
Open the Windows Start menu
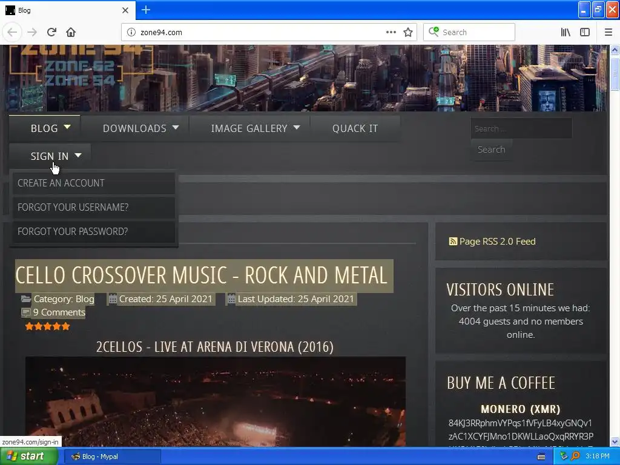click(29, 457)
